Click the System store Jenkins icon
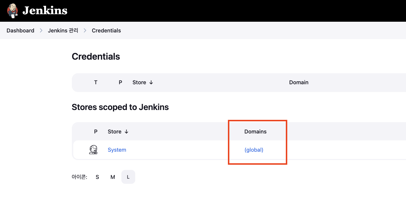 point(93,150)
